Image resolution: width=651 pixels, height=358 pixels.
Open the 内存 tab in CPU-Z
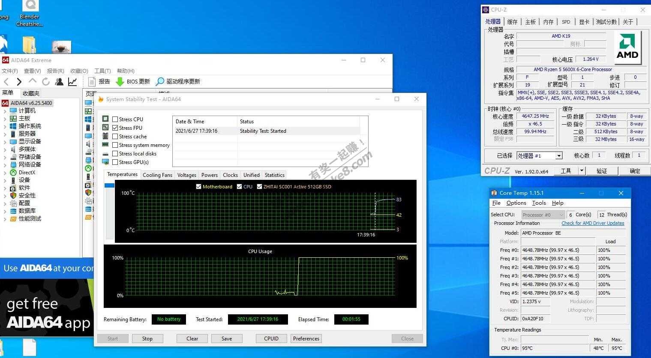click(x=548, y=22)
